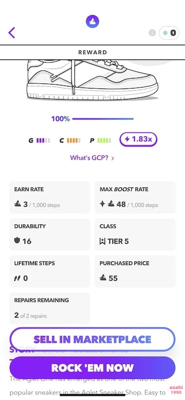Image resolution: width=185 pixels, height=400 pixels.
Task: Tap the Max Boost Rate sparkle icon
Action: pyautogui.click(x=102, y=204)
